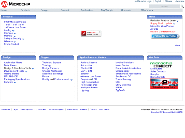
Task: Click Investor Info footer link
Action: (x=72, y=109)
